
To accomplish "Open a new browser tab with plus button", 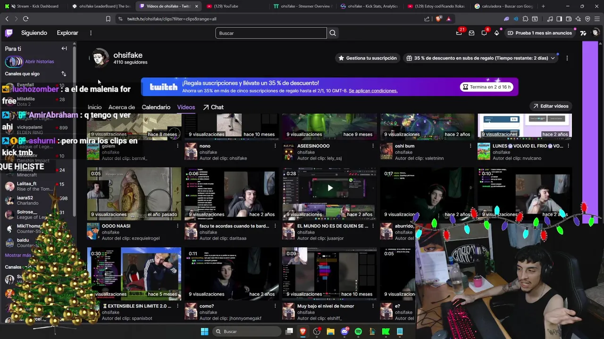I will tap(543, 6).
